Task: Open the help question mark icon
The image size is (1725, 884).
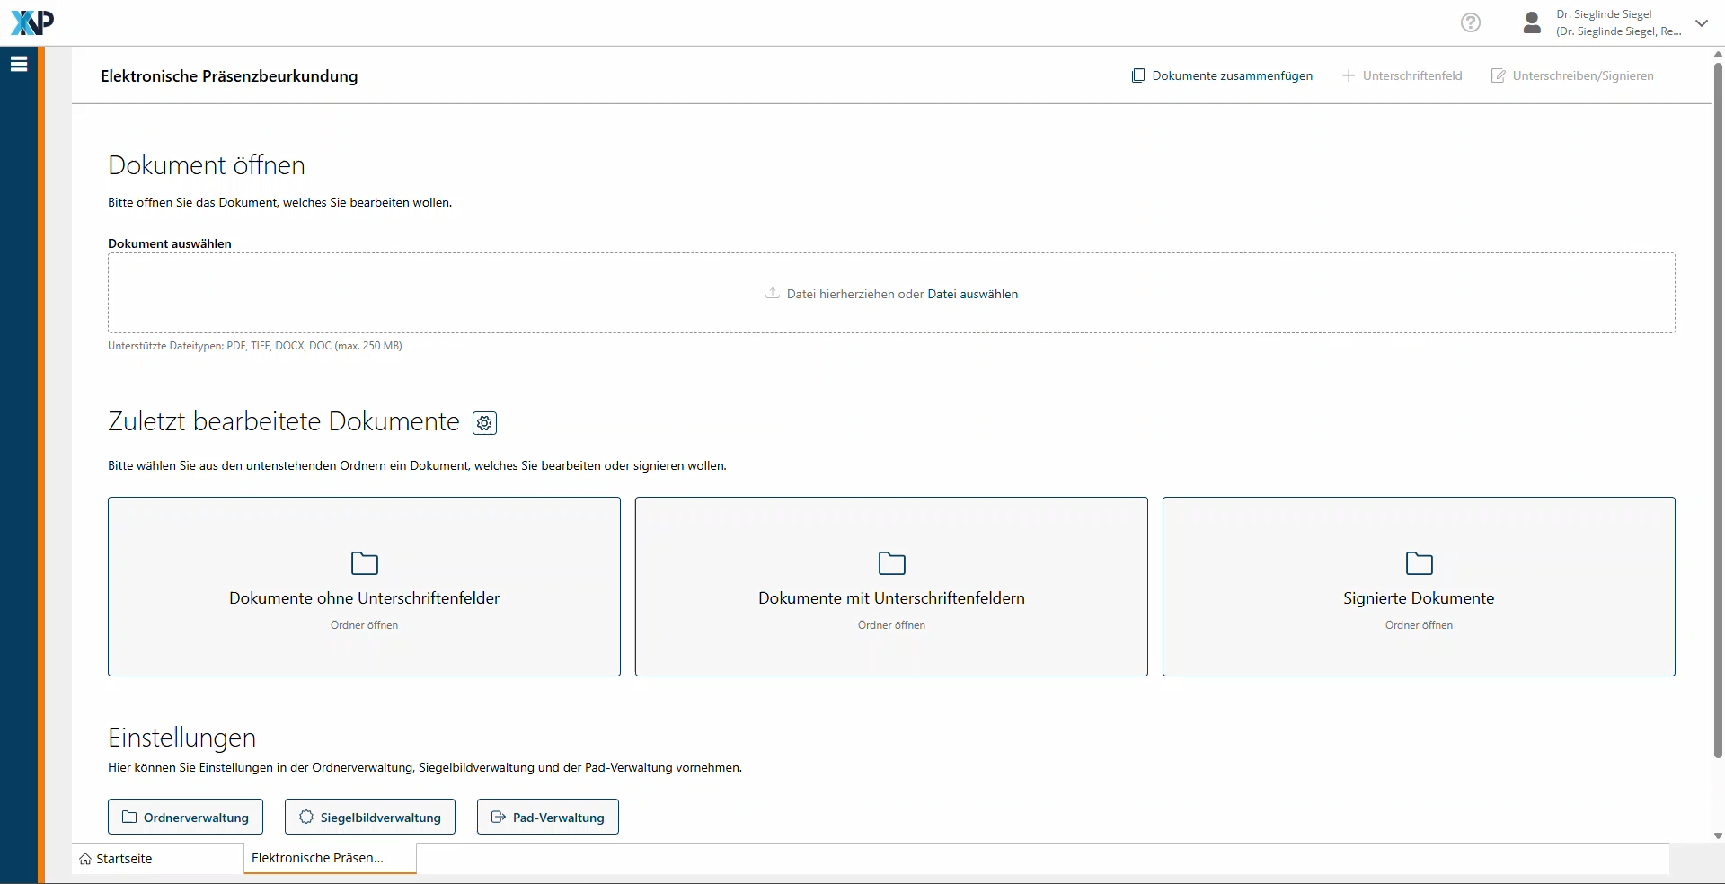Action: point(1470,22)
